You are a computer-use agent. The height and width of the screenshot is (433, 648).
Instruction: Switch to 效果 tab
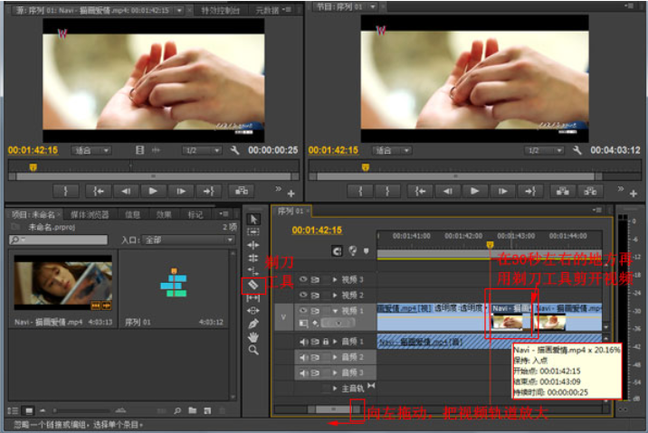[x=164, y=214]
